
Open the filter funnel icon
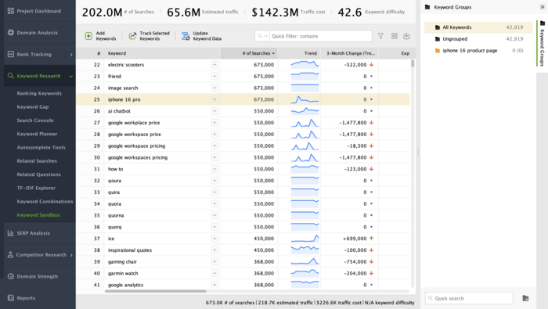click(380, 36)
